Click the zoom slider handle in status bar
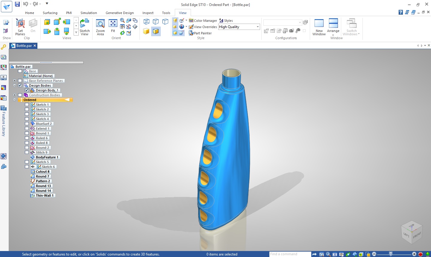The width and height of the screenshot is (431, 257). pyautogui.click(x=391, y=254)
